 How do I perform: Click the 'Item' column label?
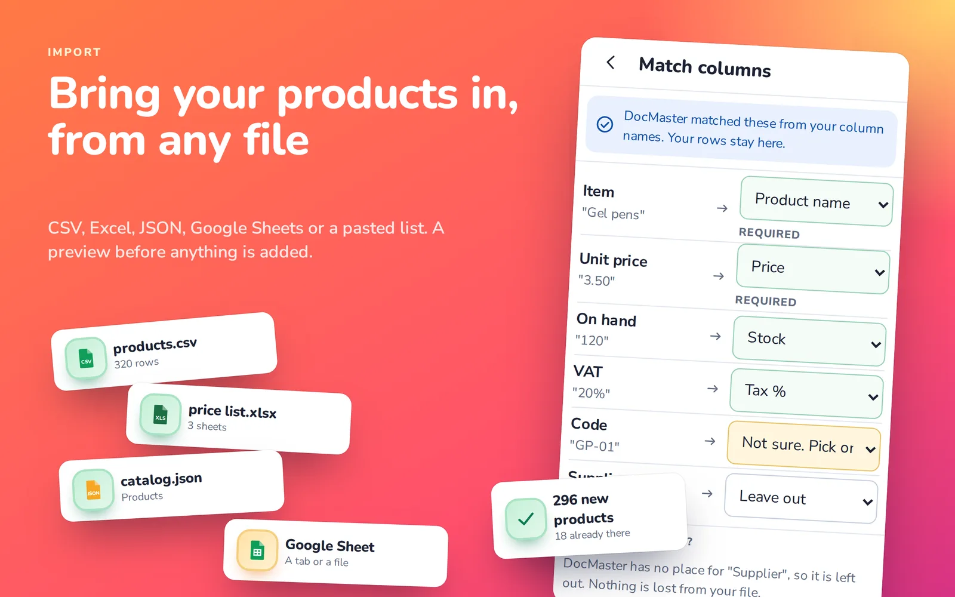click(x=598, y=191)
